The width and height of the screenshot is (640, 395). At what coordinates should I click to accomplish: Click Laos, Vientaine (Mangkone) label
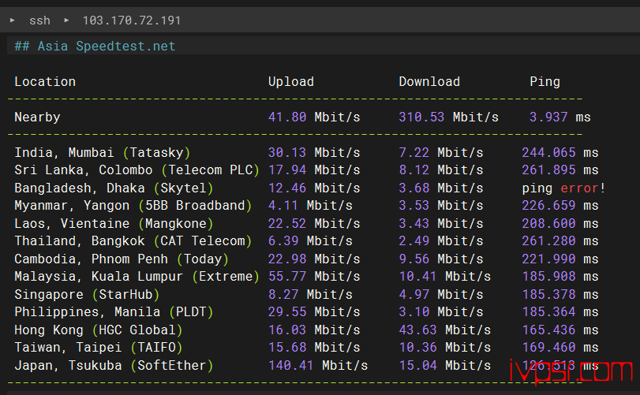coord(114,223)
